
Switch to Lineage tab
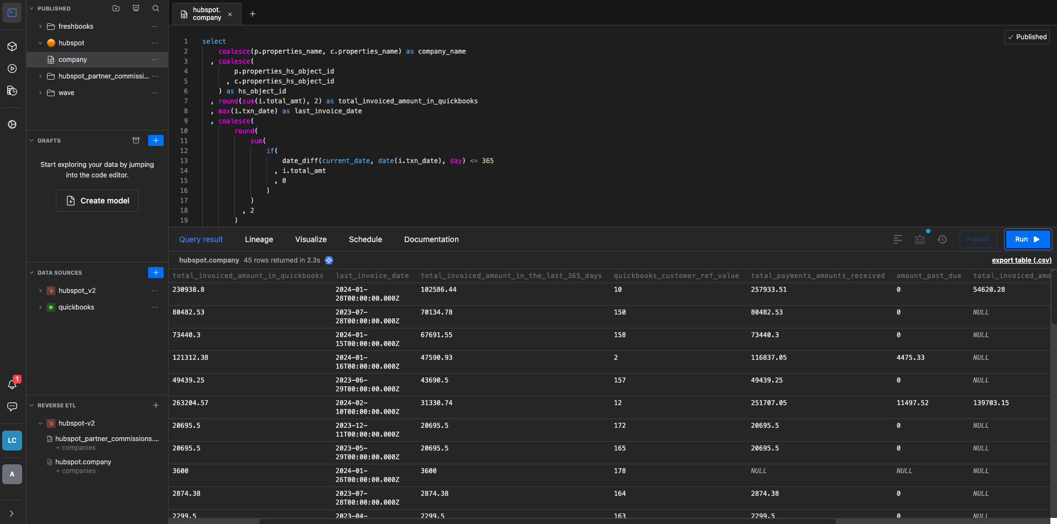(x=259, y=239)
